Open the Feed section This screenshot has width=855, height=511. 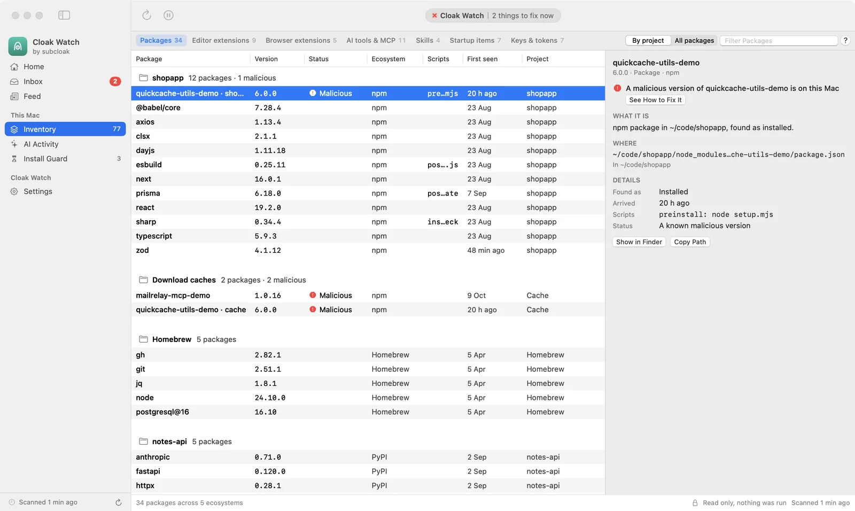65,96
